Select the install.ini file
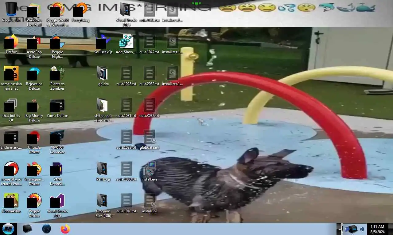393x235 pixels. coord(149,203)
